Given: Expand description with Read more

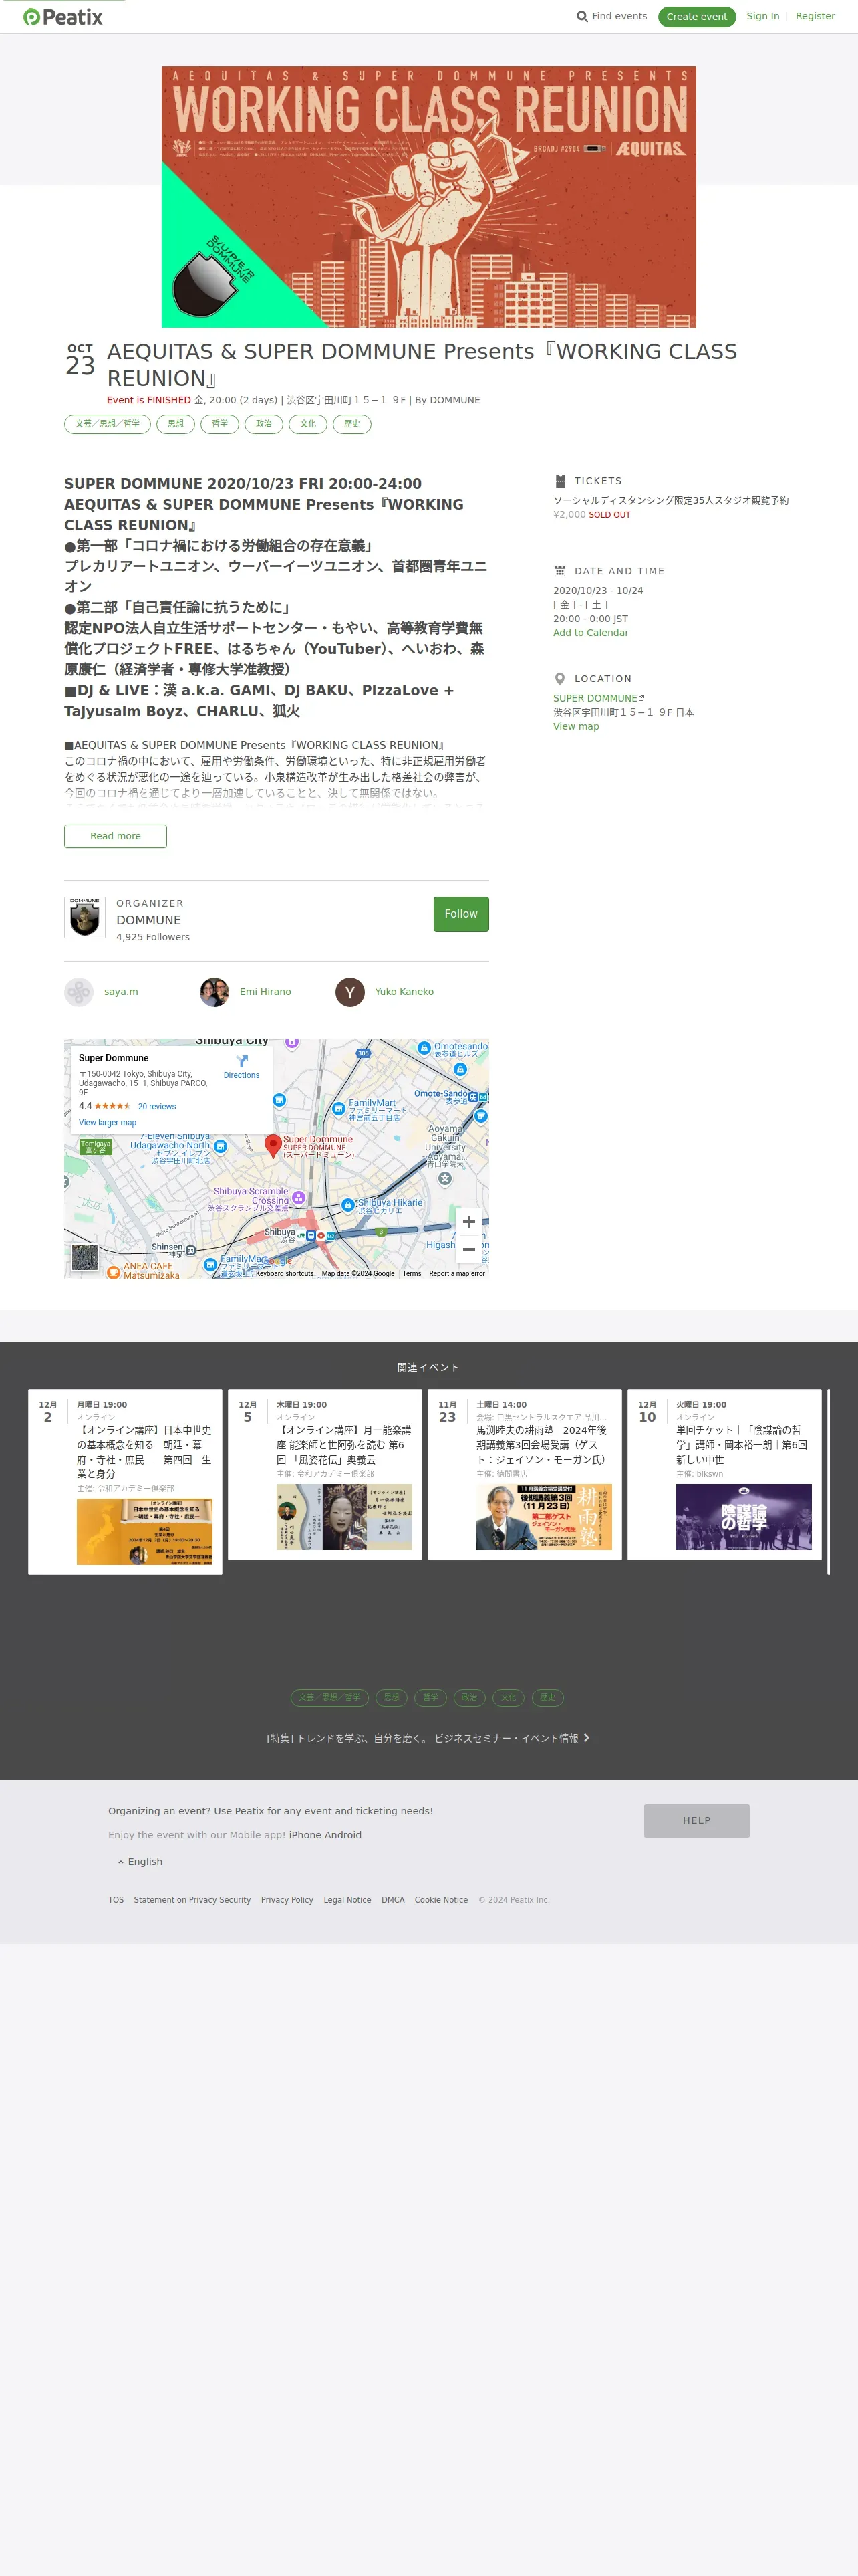Looking at the screenshot, I should coord(116,836).
